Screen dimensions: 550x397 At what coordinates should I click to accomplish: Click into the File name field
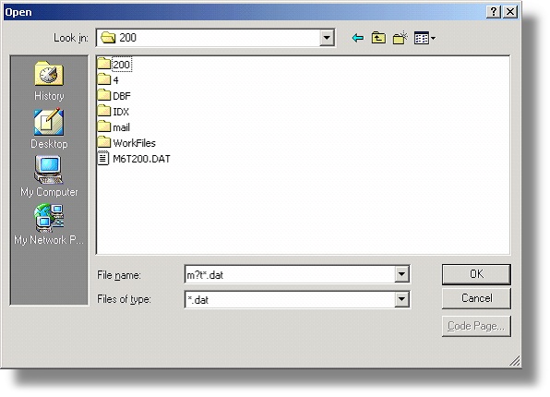(x=290, y=274)
